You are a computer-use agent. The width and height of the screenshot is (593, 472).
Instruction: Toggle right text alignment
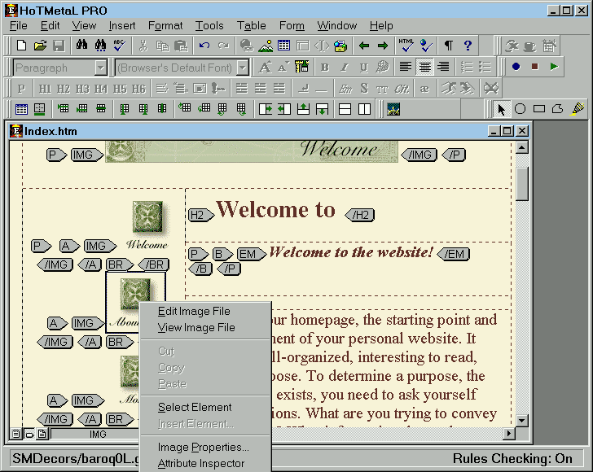coord(443,68)
